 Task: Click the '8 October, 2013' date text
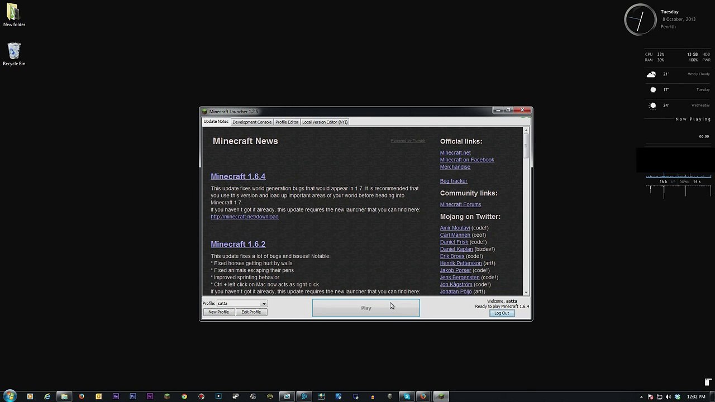point(679,19)
